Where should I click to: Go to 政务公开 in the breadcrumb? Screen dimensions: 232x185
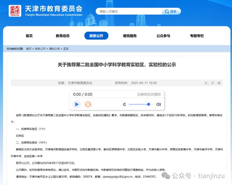tap(40, 48)
